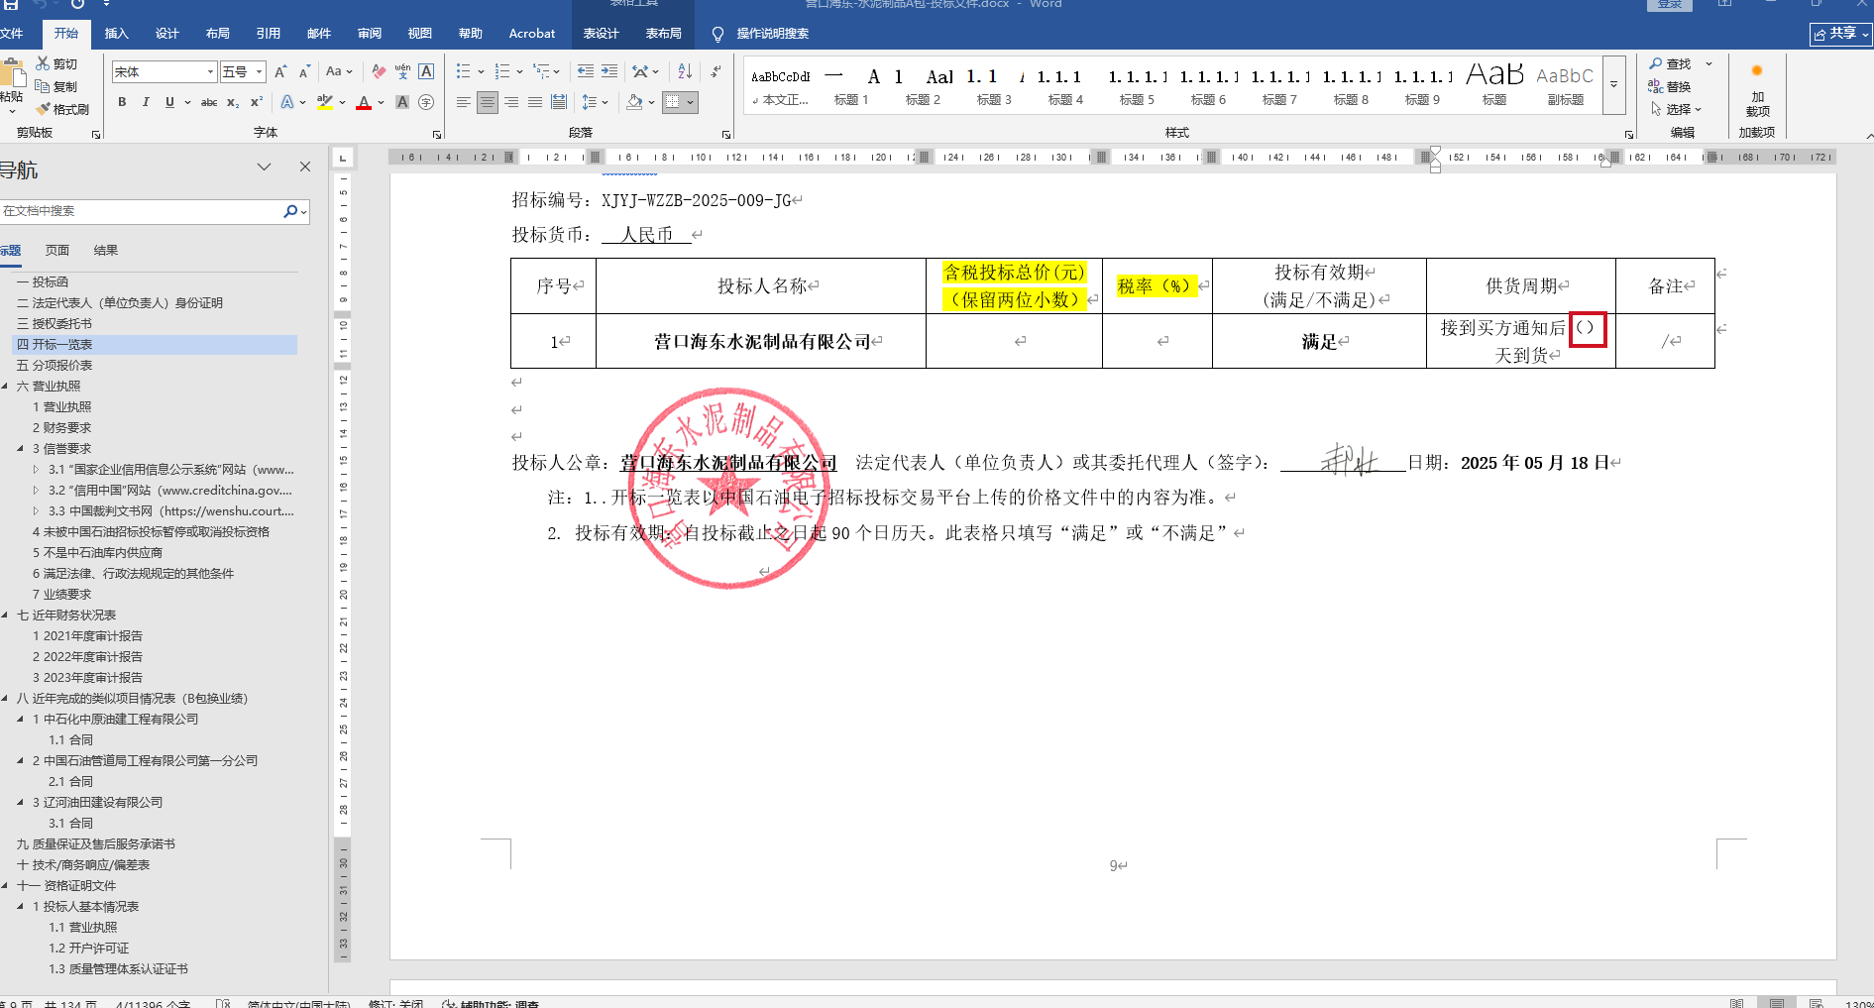Expand the 3.1 国家企业信用信息公示系统 heading
This screenshot has width=1874, height=1008.
tap(37, 470)
